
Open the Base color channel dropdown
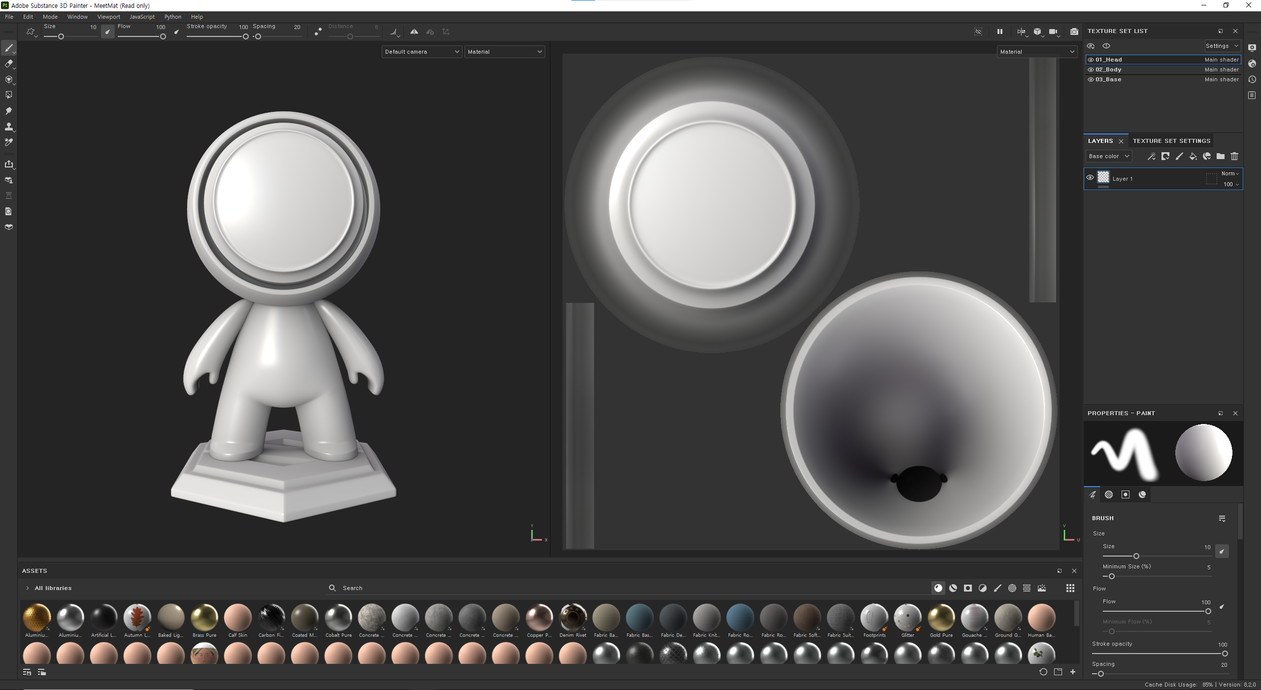1108,156
